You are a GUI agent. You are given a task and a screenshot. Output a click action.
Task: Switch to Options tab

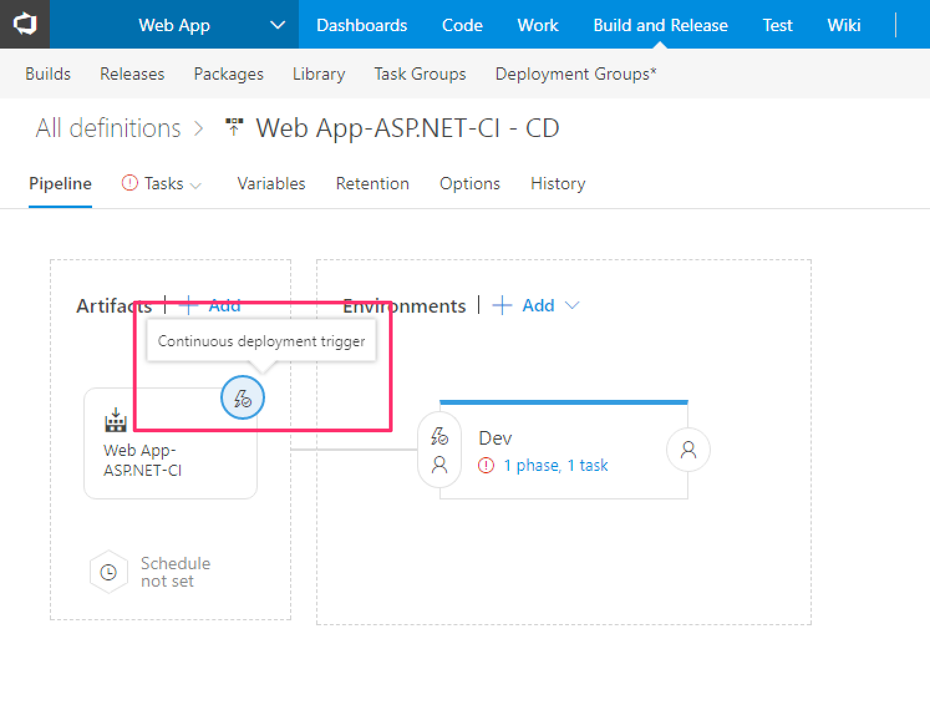pyautogui.click(x=470, y=184)
